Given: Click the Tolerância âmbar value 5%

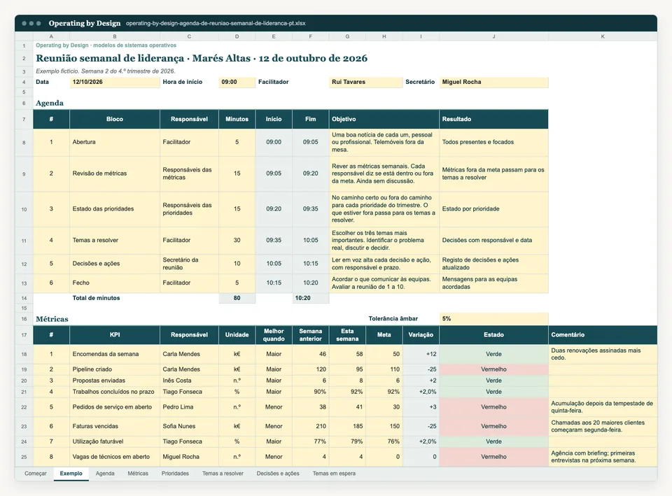Looking at the screenshot, I should pyautogui.click(x=493, y=319).
